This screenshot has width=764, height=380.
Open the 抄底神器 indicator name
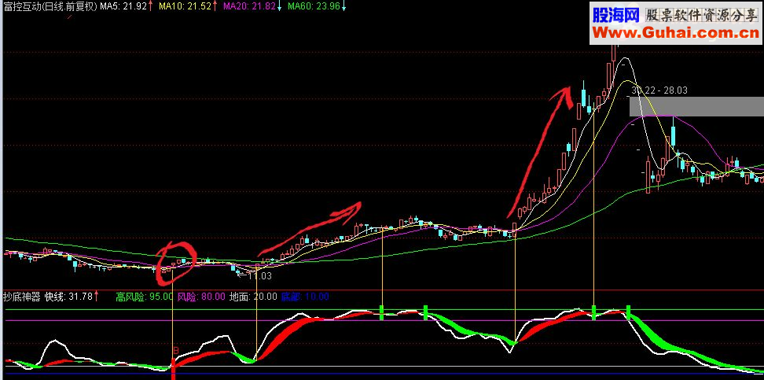click(x=21, y=296)
